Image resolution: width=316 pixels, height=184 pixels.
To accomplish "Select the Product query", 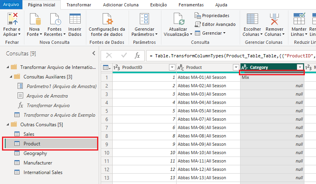I will (x=51, y=144).
